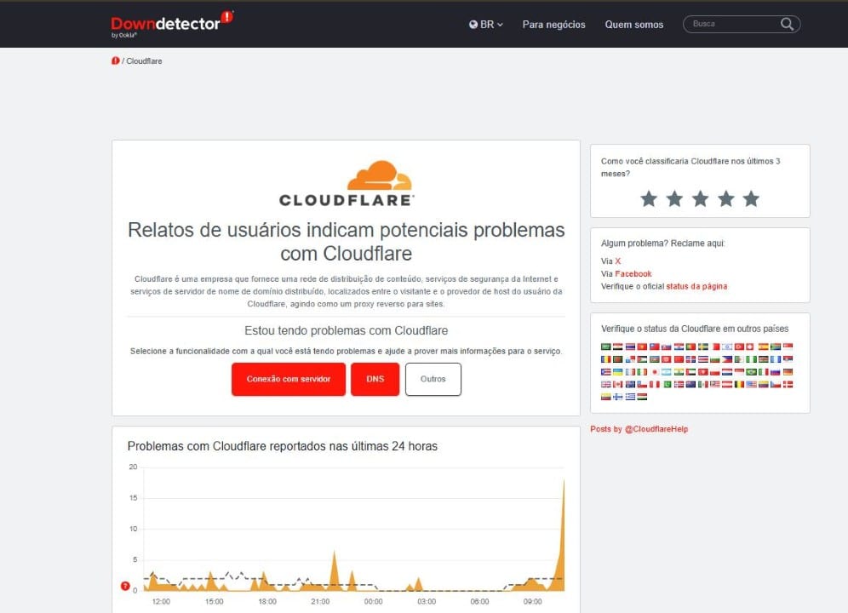
Task: Click the 21:00 label on chart axis
Action: [320, 602]
